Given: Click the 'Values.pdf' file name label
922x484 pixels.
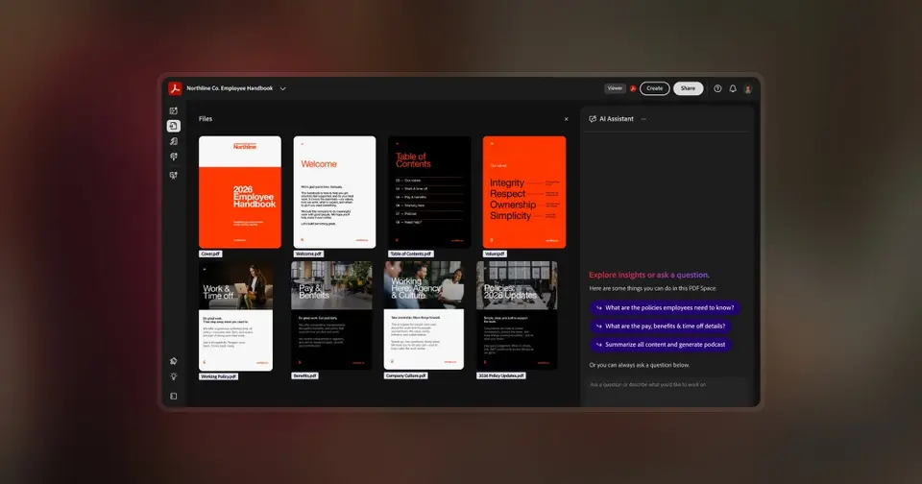Looking at the screenshot, I should tap(495, 254).
